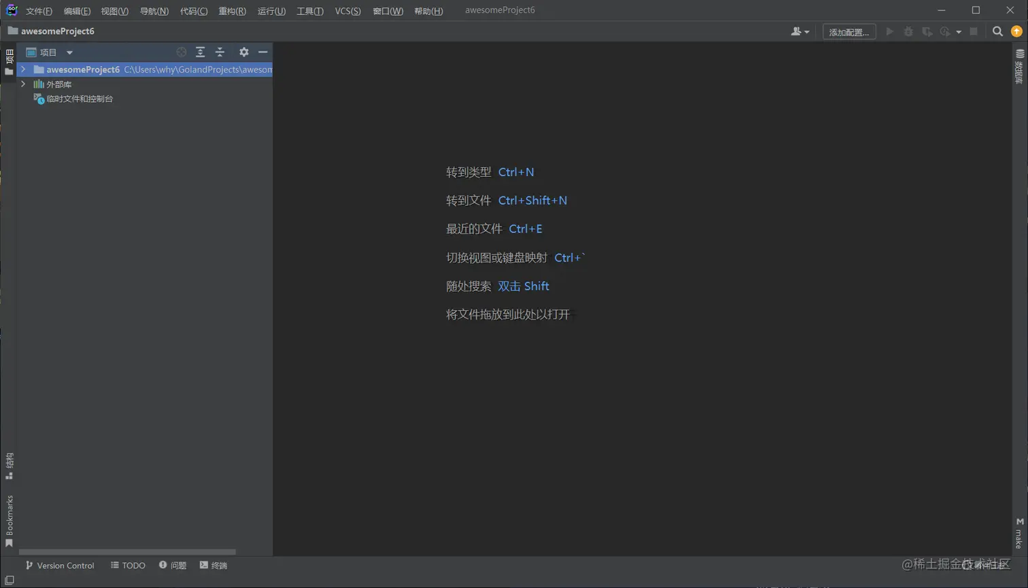This screenshot has width=1028, height=588.
Task: Open the 文件(F) menu
Action: 39,11
